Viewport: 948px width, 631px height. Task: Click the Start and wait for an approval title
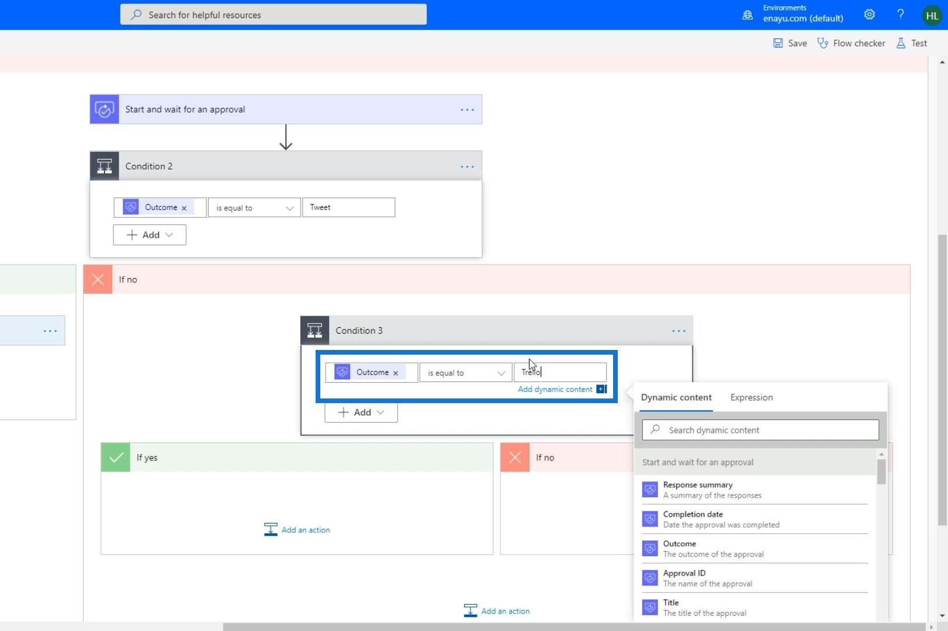pyautogui.click(x=185, y=109)
